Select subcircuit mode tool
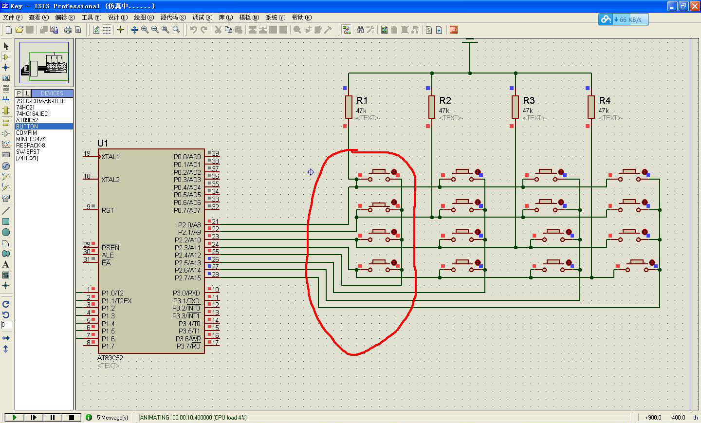 click(x=6, y=110)
